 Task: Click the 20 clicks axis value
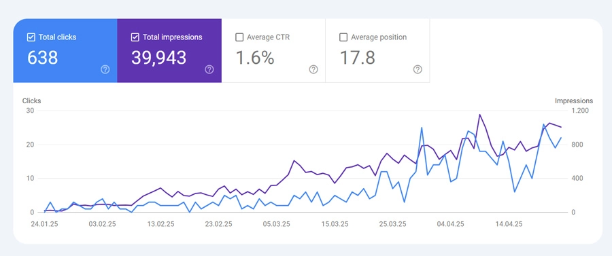pos(31,145)
